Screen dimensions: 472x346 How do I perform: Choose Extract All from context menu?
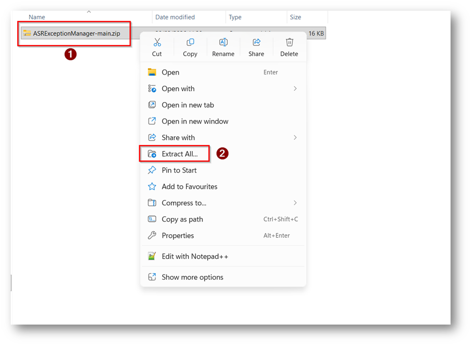(x=179, y=154)
